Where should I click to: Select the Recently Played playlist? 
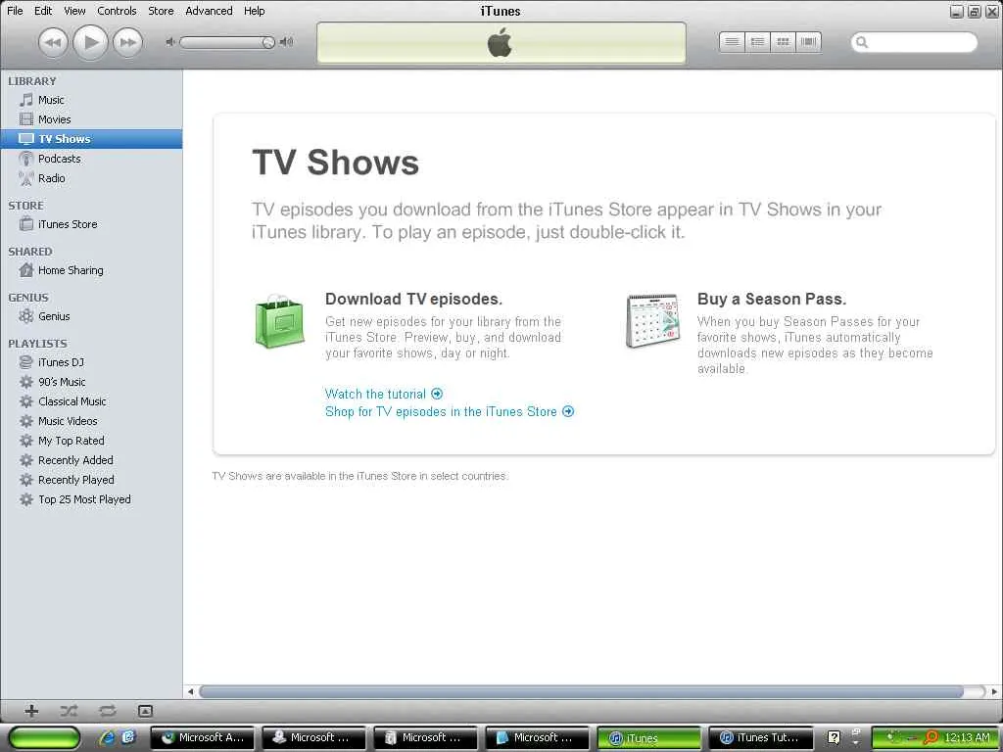[91, 480]
